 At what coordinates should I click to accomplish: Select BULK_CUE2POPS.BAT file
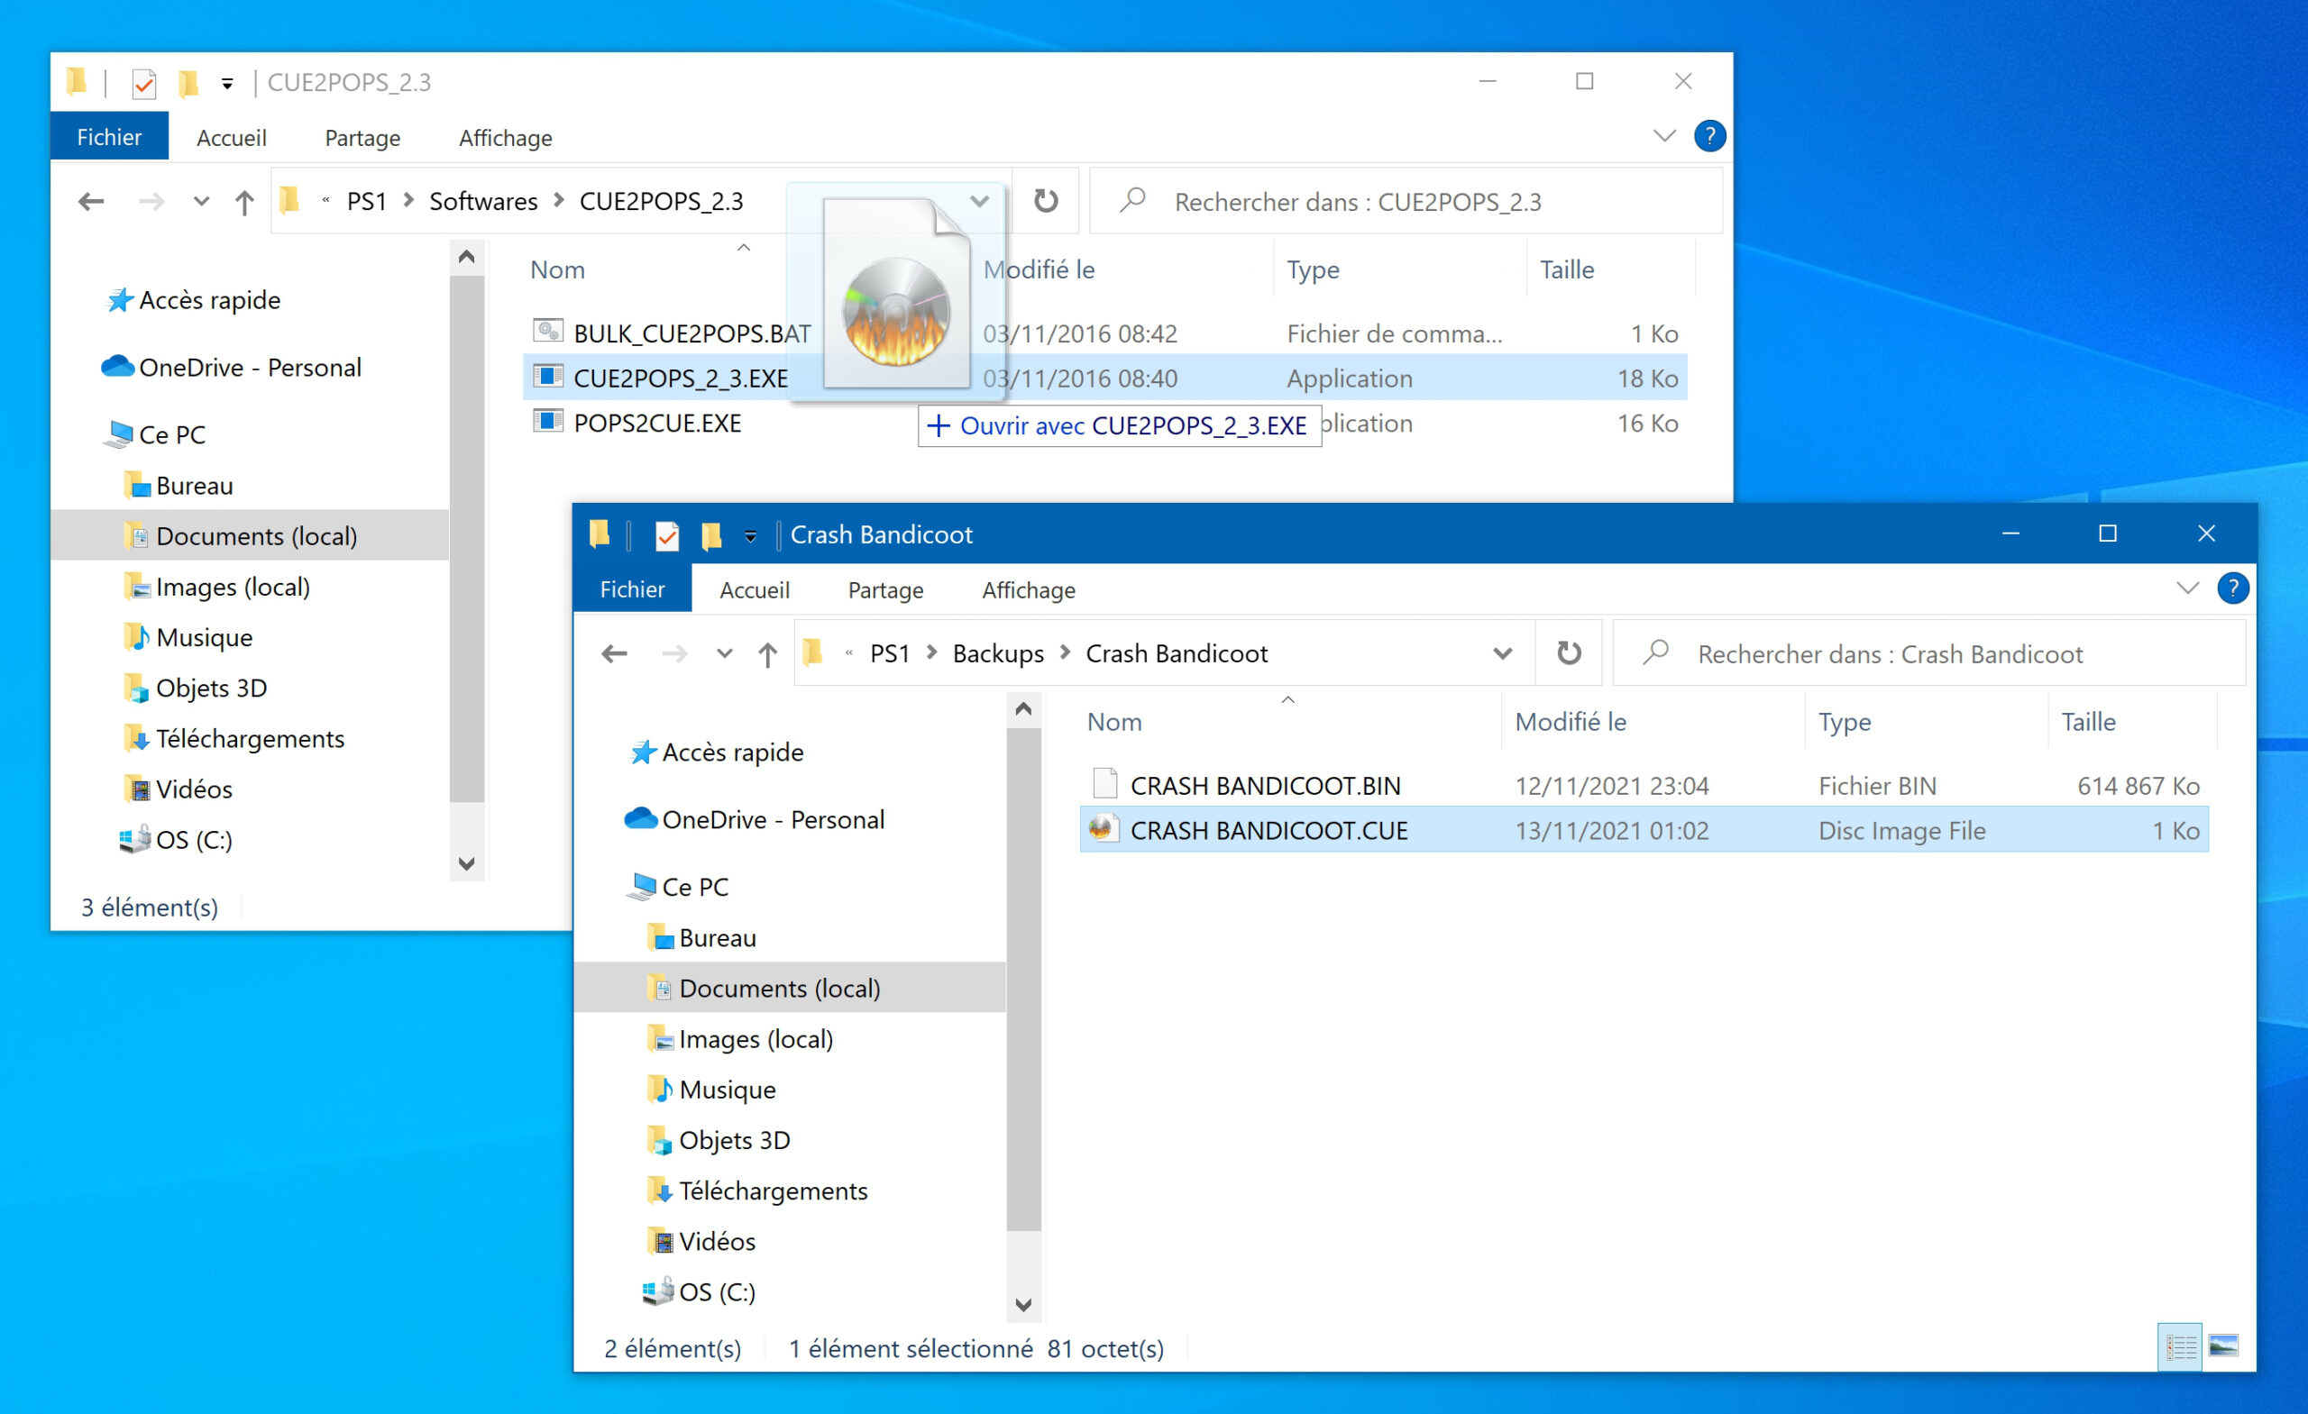[x=1105, y=333]
